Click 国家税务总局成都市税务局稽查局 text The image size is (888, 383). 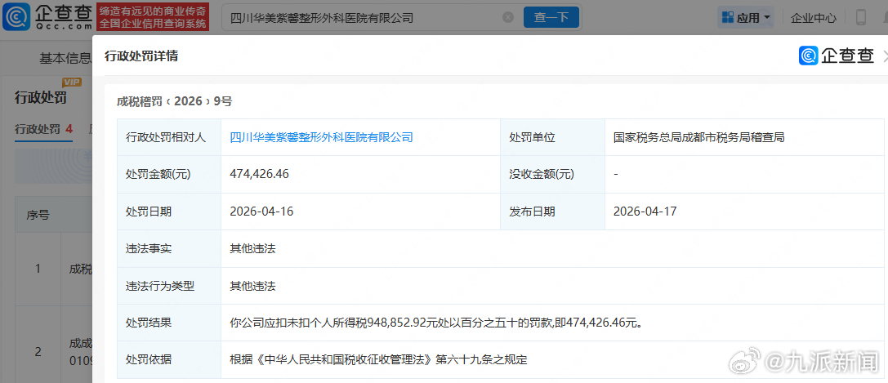(698, 137)
